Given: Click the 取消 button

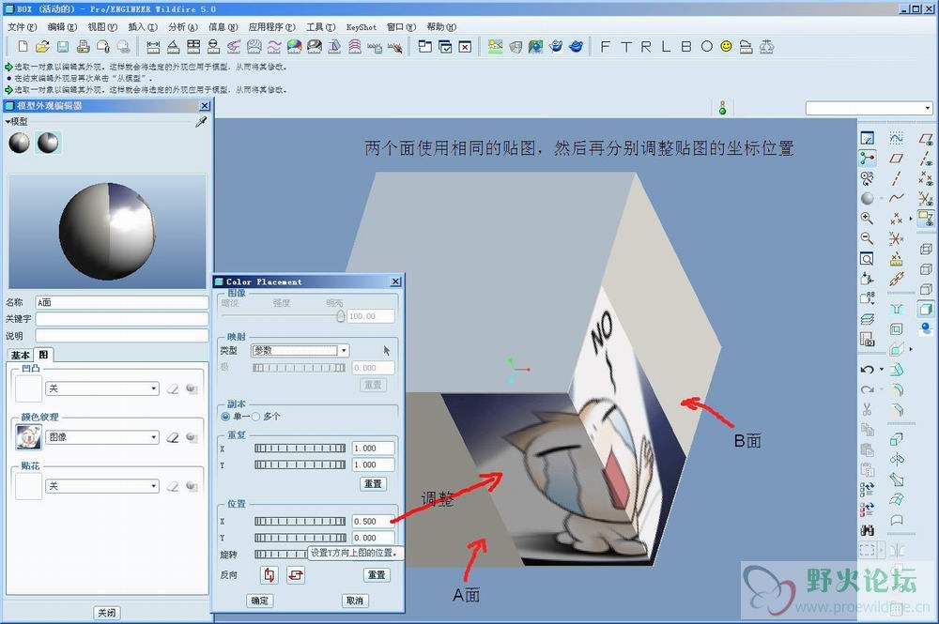Looking at the screenshot, I should pyautogui.click(x=355, y=601).
